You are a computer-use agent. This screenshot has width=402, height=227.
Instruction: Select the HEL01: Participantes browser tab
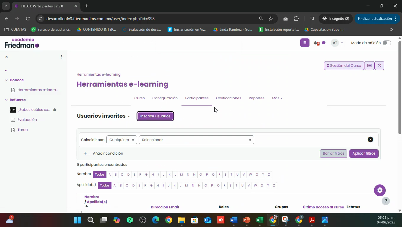pos(46,6)
